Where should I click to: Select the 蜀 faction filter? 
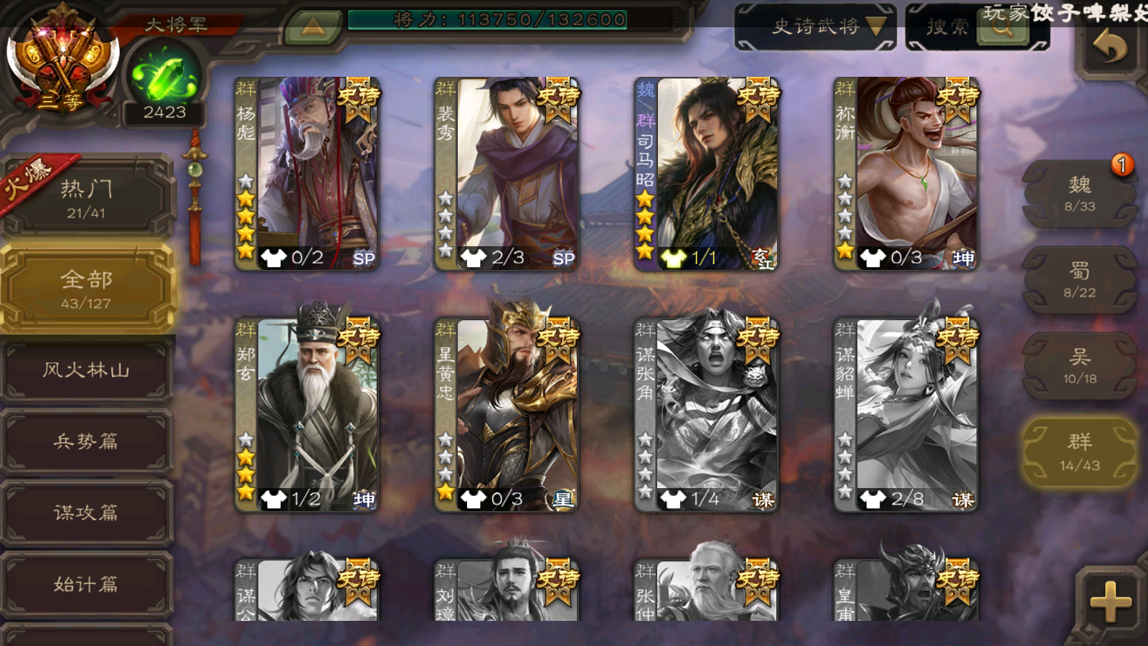1079,280
